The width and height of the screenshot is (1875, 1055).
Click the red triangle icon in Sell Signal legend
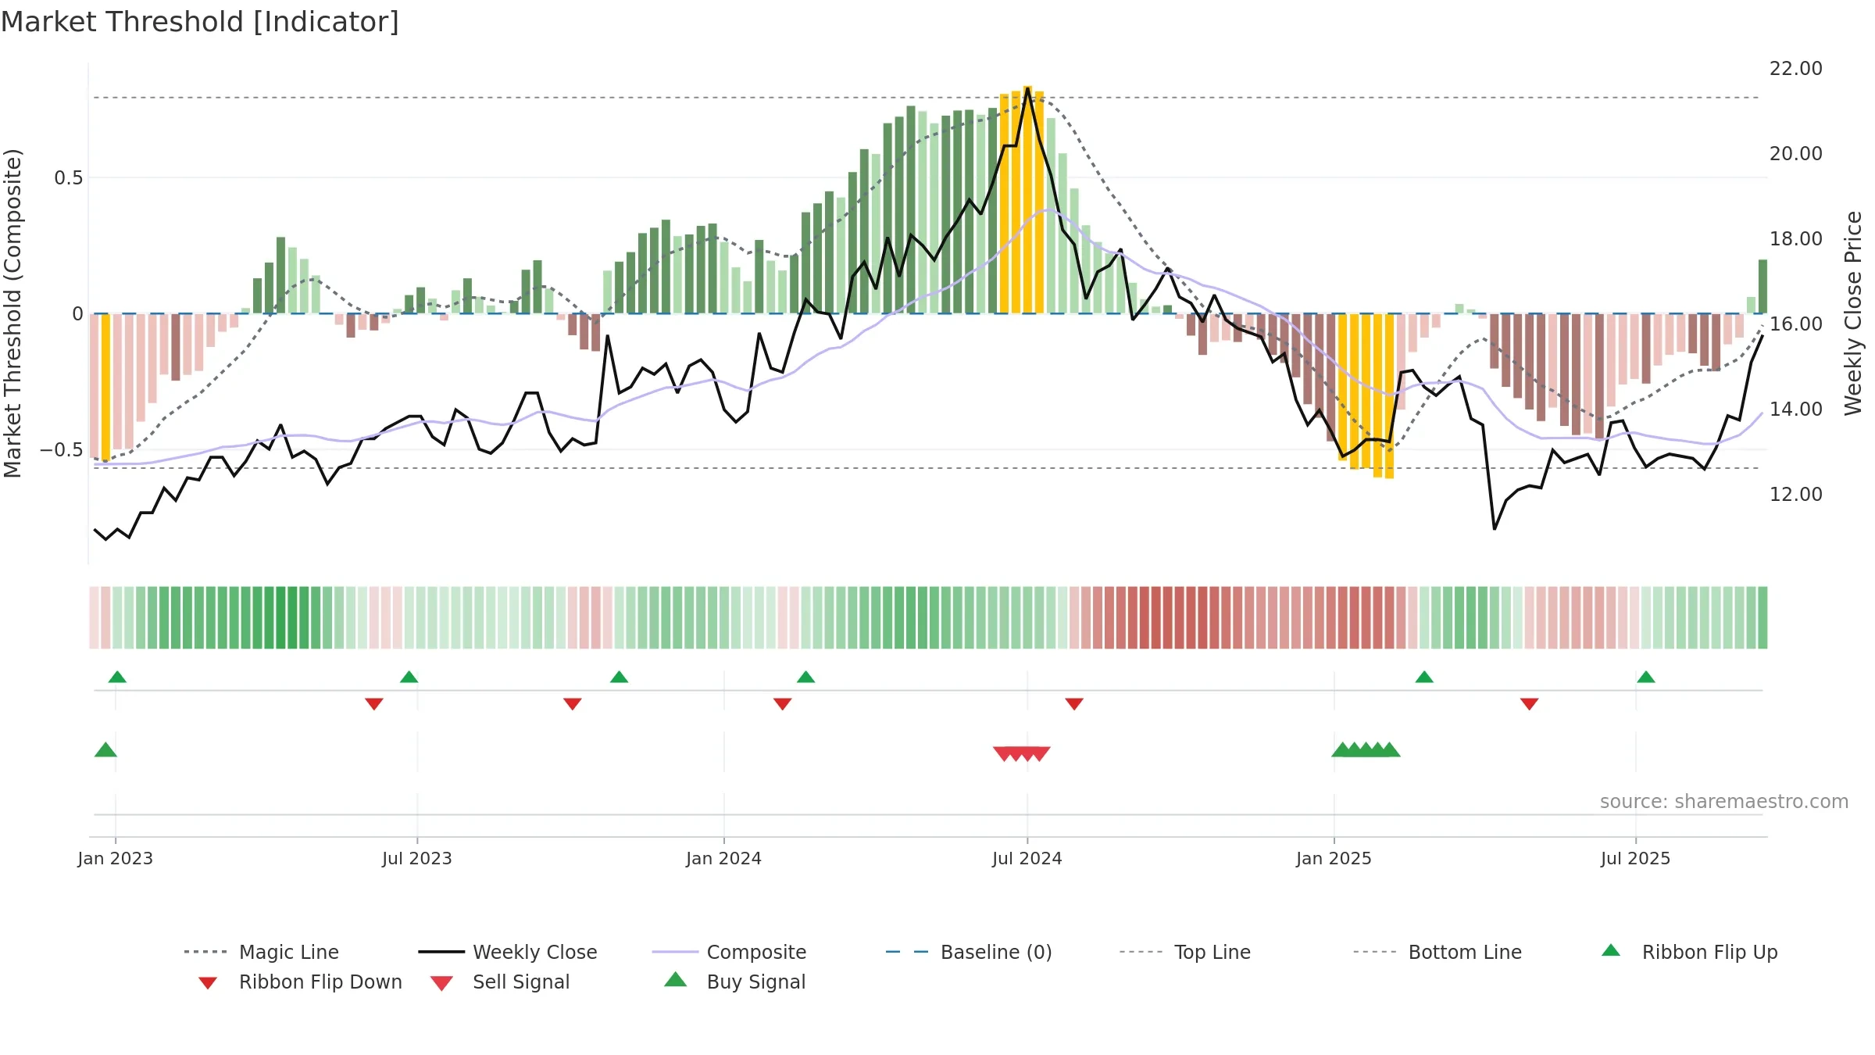pos(441,983)
